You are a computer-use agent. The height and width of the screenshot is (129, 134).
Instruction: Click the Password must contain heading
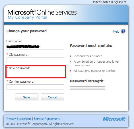[91, 45]
